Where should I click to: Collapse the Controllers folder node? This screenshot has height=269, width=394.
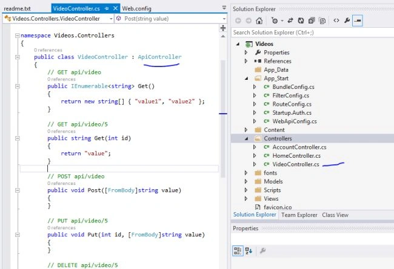point(246,138)
